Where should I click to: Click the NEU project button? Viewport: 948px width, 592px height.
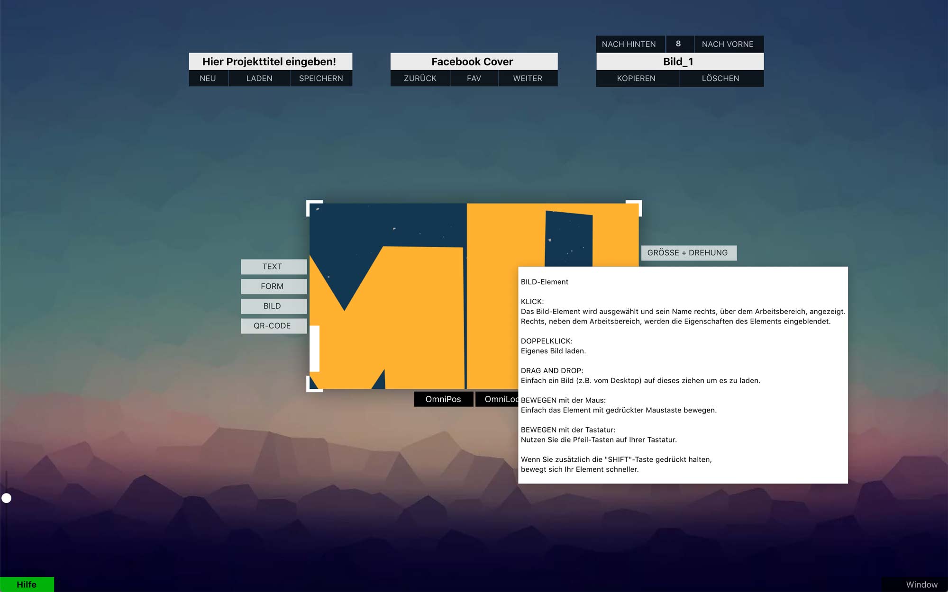point(208,78)
